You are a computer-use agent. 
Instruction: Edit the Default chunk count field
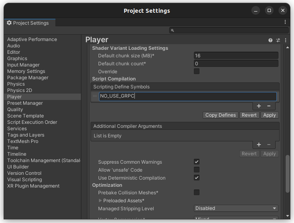236,63
